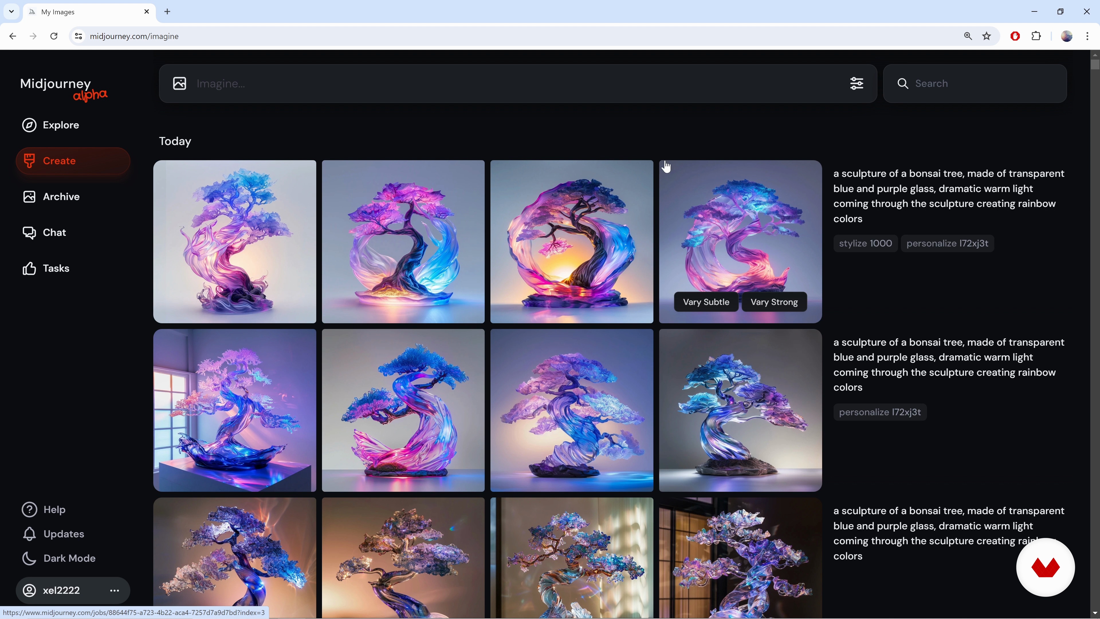Viewport: 1100px width, 619px height.
Task: Open second image in the bottom row
Action: [403, 558]
